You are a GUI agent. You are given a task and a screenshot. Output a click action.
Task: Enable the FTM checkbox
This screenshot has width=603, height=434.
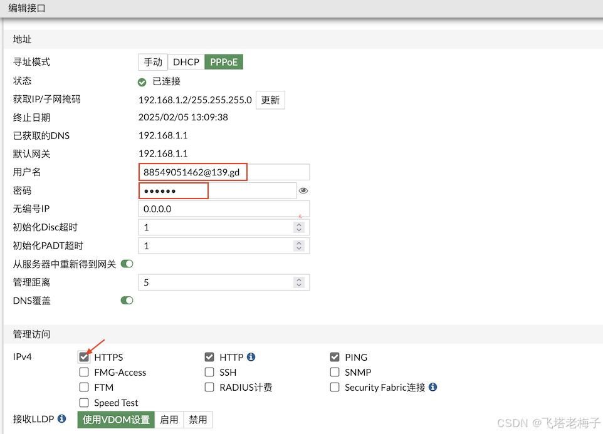[84, 387]
